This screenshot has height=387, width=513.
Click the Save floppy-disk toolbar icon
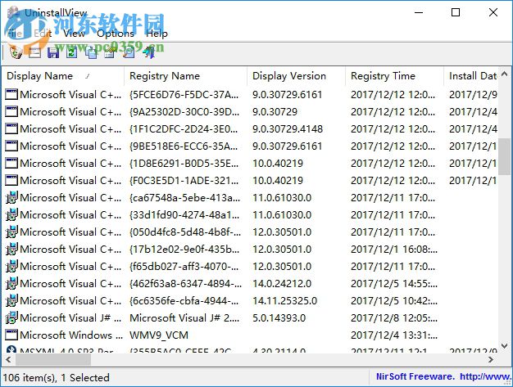(x=53, y=52)
